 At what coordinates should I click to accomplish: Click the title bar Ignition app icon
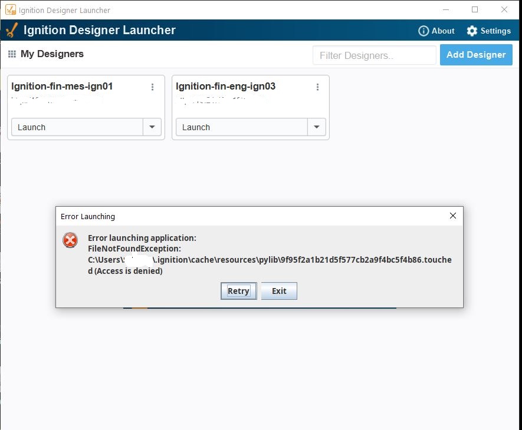10,9
